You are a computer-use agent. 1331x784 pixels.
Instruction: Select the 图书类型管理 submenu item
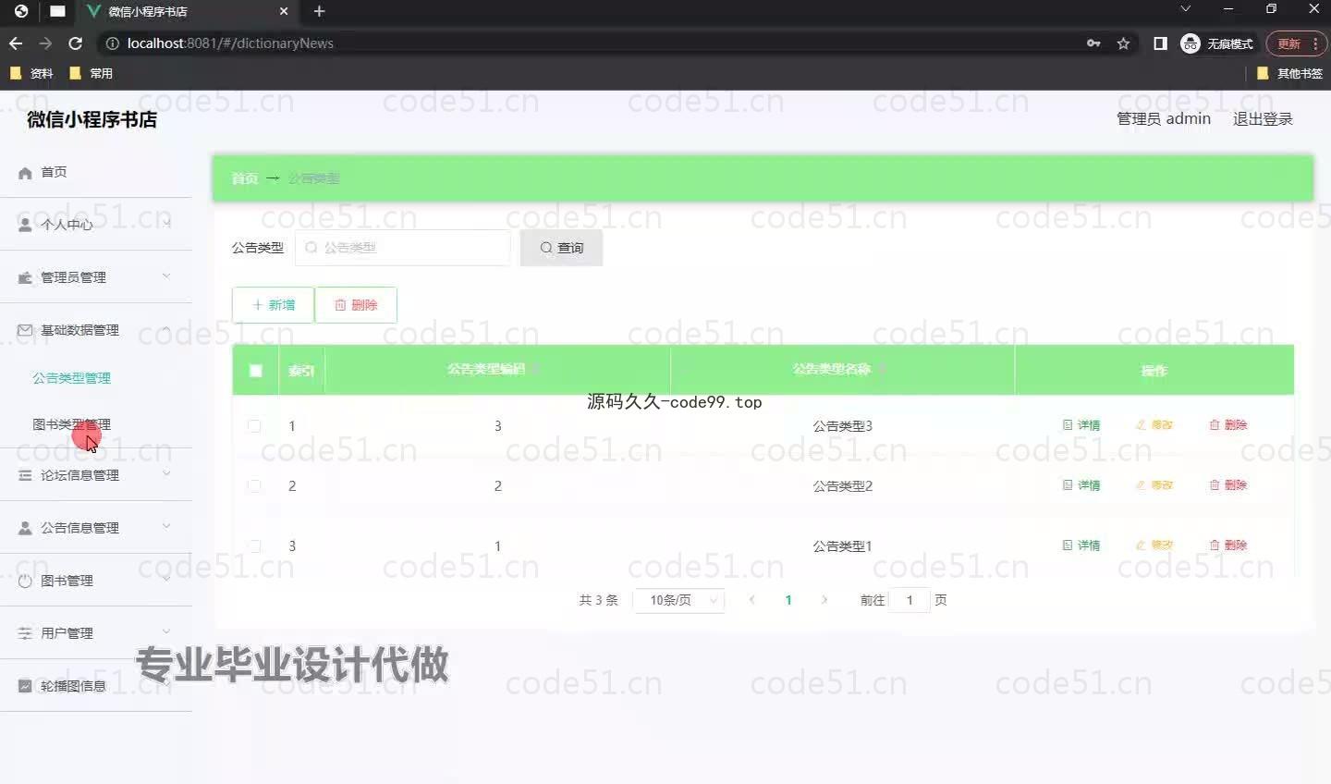[72, 424]
